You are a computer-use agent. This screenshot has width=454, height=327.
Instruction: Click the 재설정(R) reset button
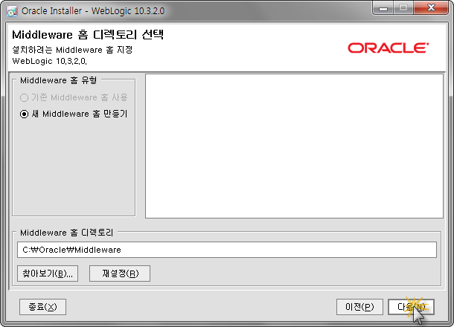[x=120, y=273]
